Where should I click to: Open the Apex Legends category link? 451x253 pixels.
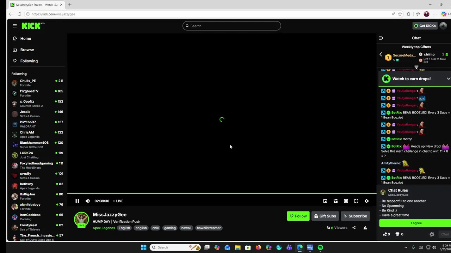tap(104, 228)
